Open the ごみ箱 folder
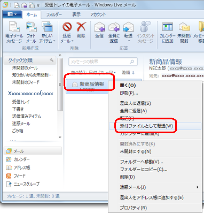Viewport: 204px width, 214px height. [18, 131]
